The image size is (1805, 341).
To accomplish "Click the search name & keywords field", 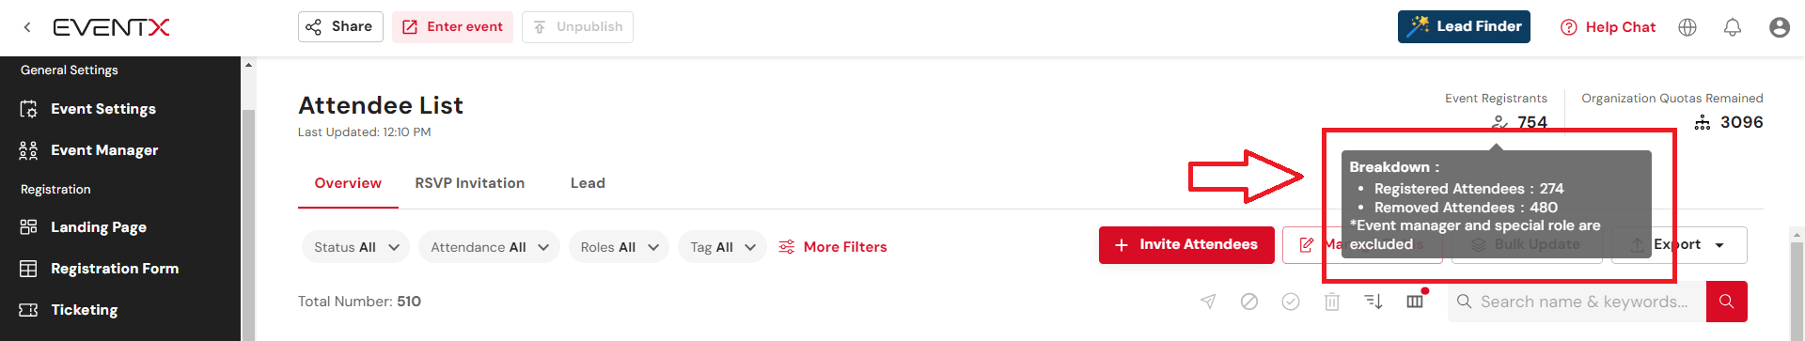I will pos(1577,302).
